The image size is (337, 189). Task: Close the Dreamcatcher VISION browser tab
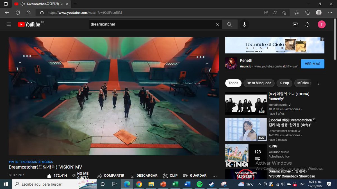[67, 4]
